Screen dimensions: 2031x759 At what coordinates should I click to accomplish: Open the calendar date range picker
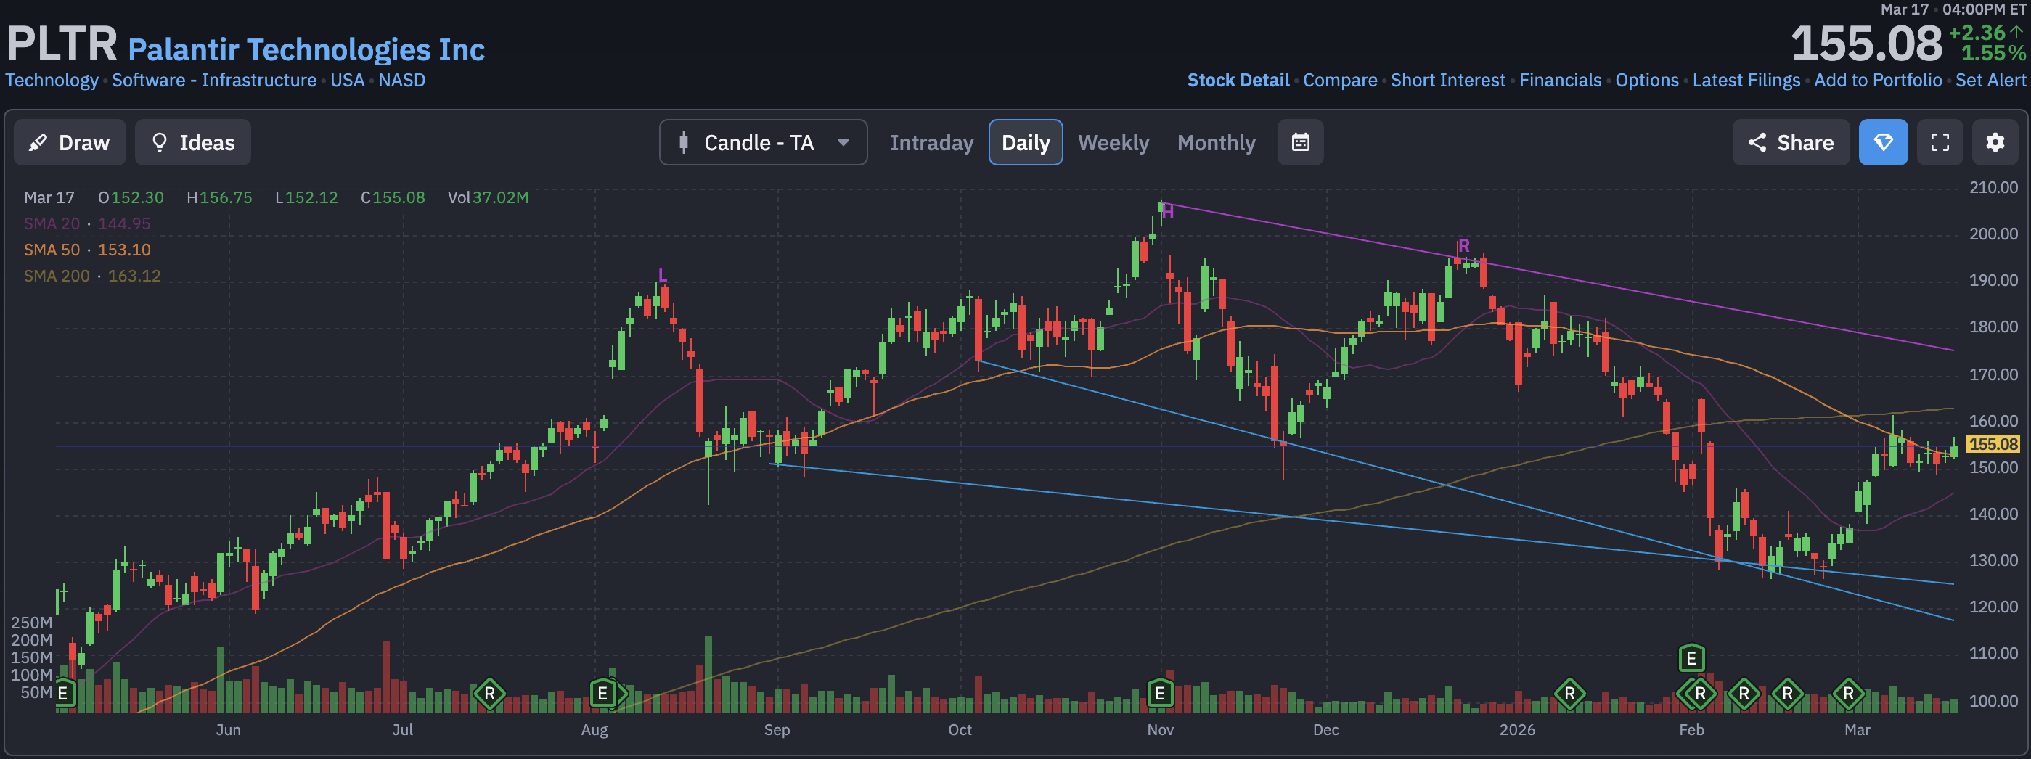tap(1300, 143)
